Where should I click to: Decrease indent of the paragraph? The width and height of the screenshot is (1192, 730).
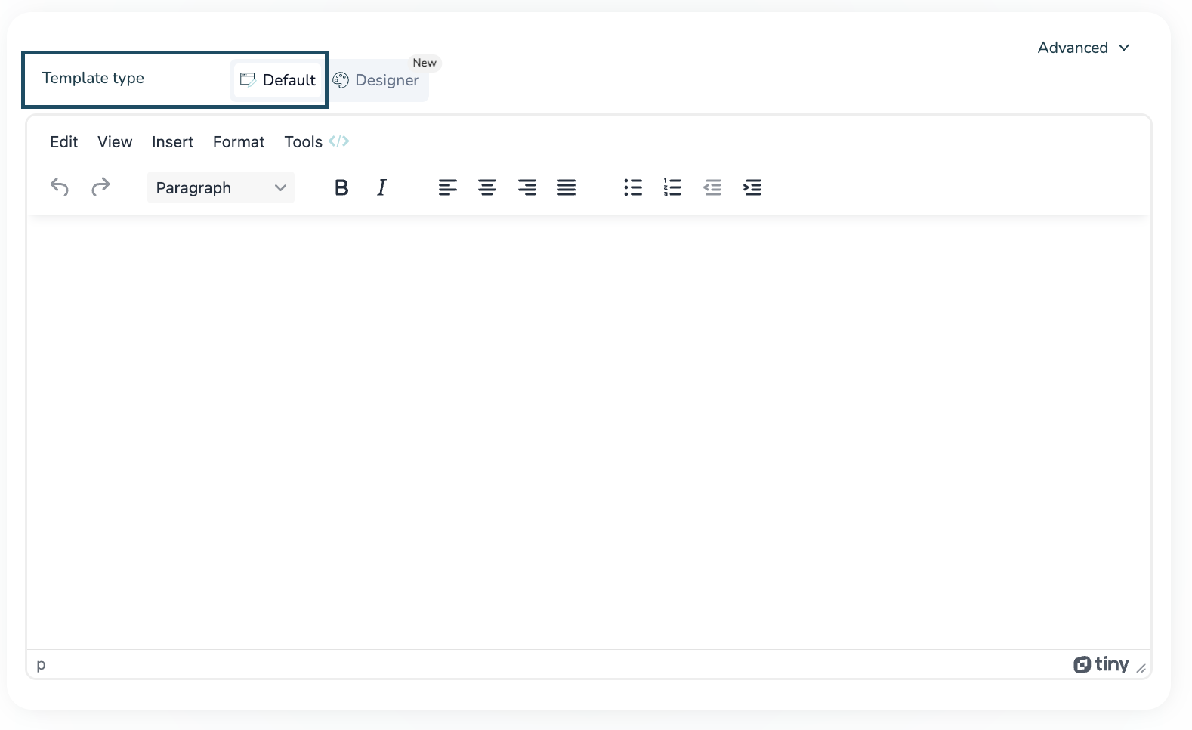point(712,187)
